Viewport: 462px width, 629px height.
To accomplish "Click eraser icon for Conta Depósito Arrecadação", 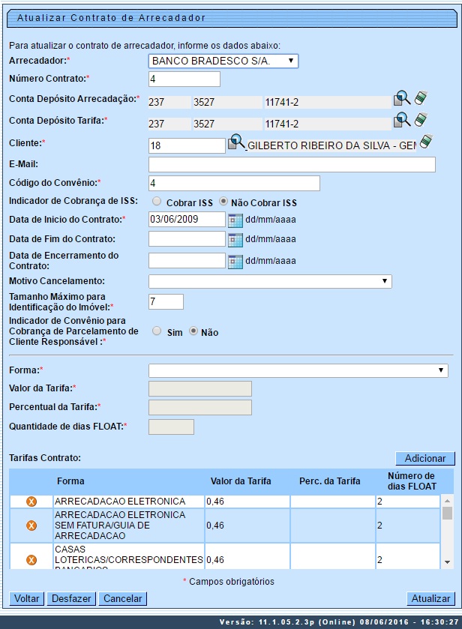I will pyautogui.click(x=421, y=98).
